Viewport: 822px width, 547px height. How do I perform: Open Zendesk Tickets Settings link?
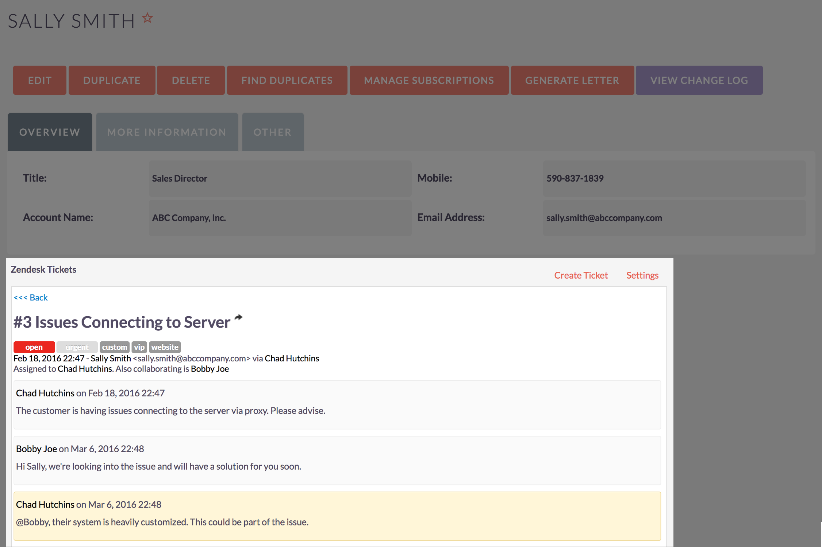pos(642,275)
